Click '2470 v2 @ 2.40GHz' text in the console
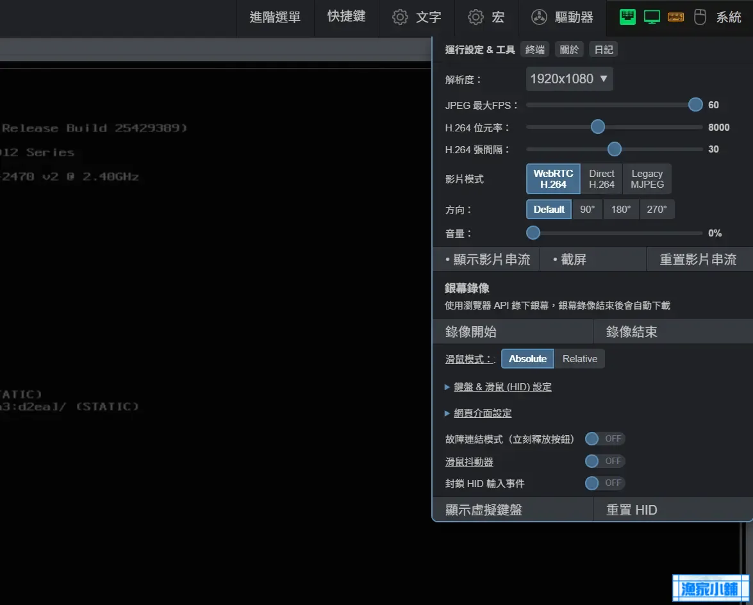753x605 pixels. tap(70, 177)
